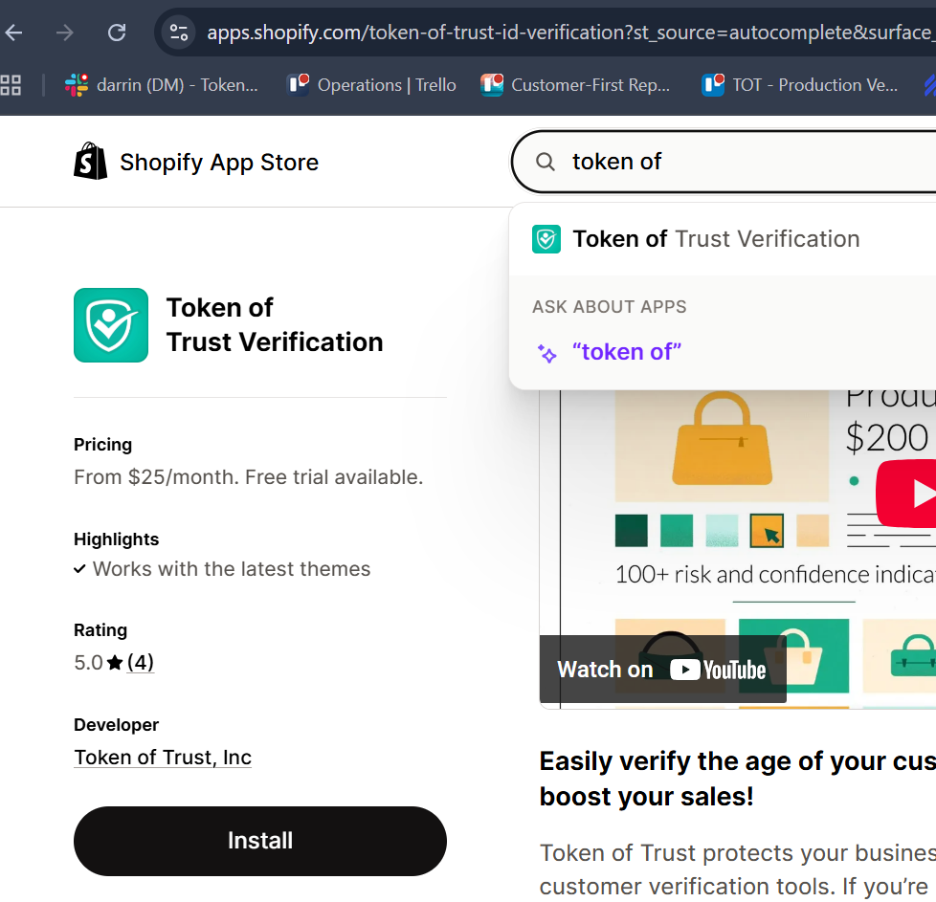Screen dimensions: 936x902
Task: Click Watch on YouTube
Action: pyautogui.click(x=662, y=670)
